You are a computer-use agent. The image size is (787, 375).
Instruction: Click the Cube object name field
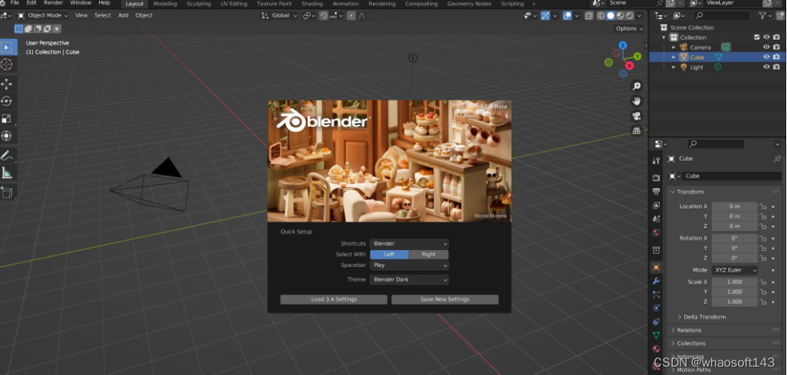731,176
